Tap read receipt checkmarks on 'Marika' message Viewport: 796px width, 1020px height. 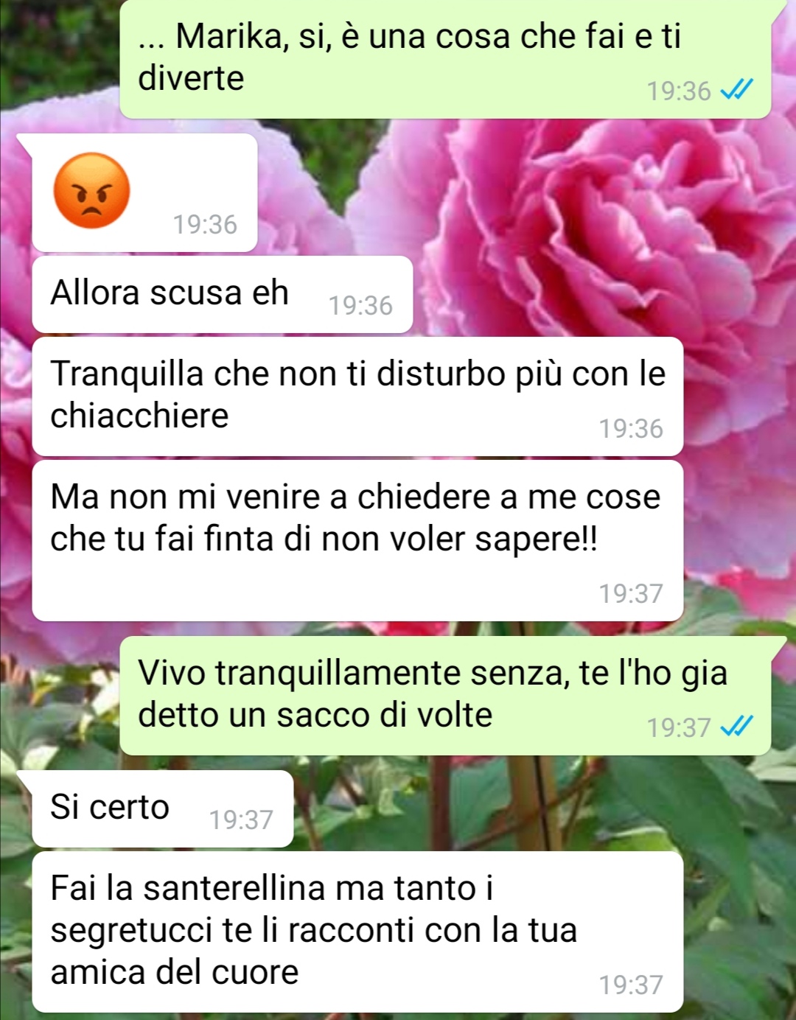736,91
